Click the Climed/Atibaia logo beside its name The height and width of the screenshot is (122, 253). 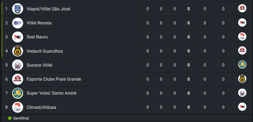pos(18,107)
